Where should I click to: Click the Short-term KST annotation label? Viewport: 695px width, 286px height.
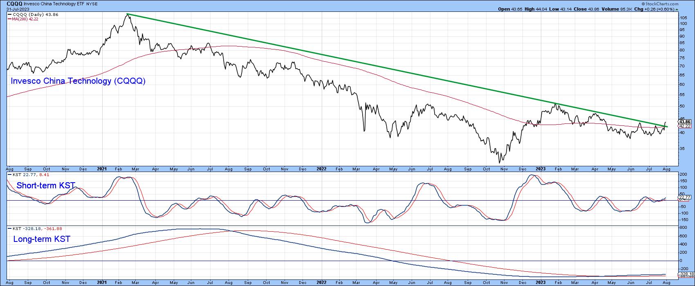(46, 186)
